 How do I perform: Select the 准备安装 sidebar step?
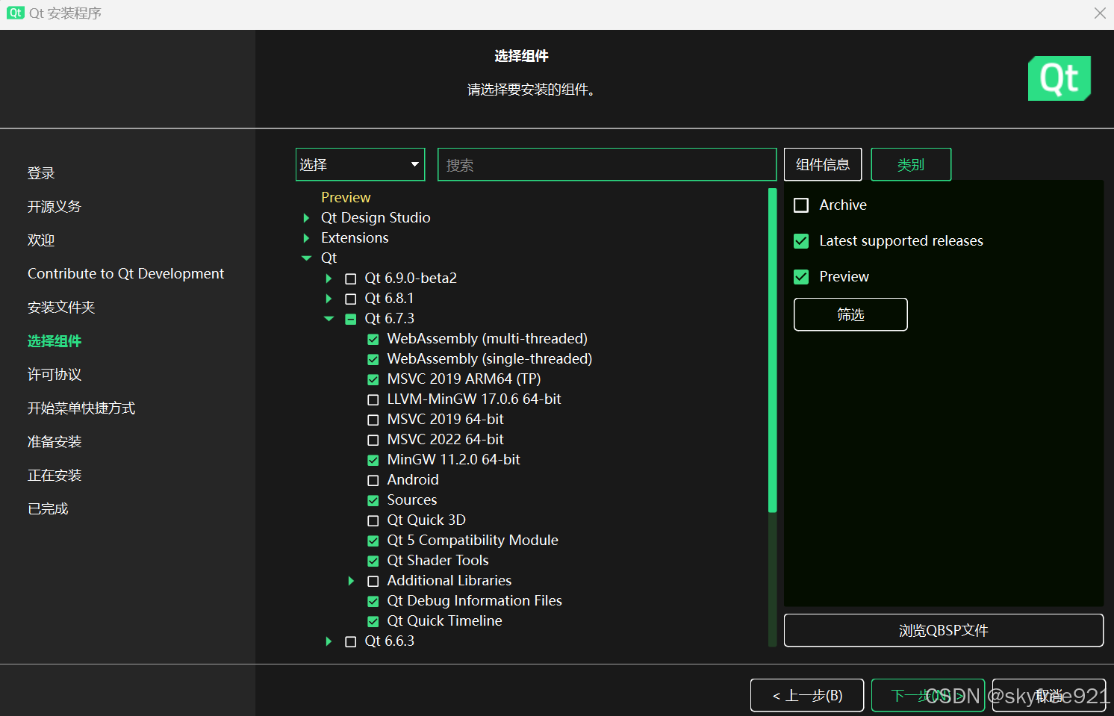[x=55, y=442]
